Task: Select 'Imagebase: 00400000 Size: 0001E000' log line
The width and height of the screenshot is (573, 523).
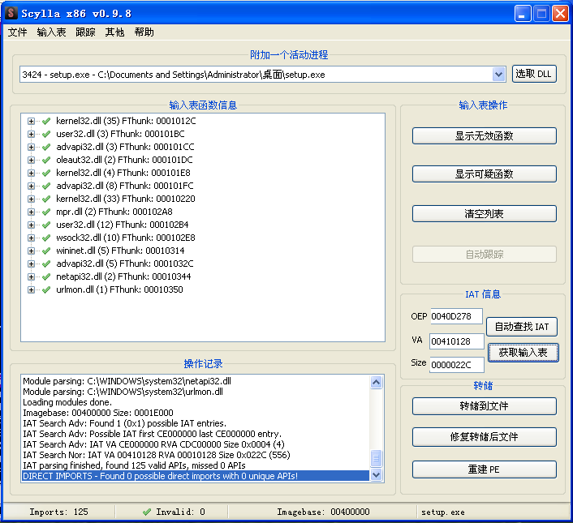Action: [98, 414]
